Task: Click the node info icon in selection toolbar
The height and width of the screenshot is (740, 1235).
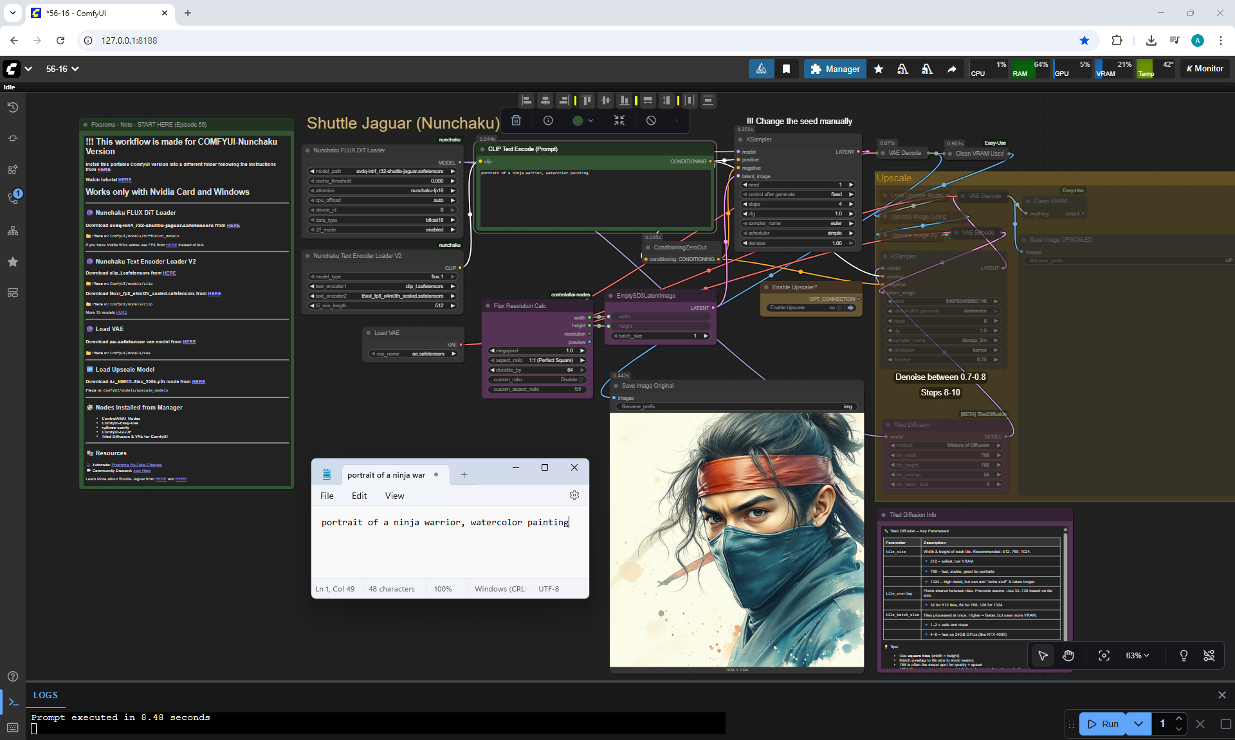Action: (548, 120)
